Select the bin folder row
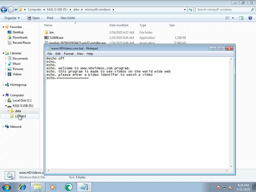The image size is (256, 192). tap(115, 32)
